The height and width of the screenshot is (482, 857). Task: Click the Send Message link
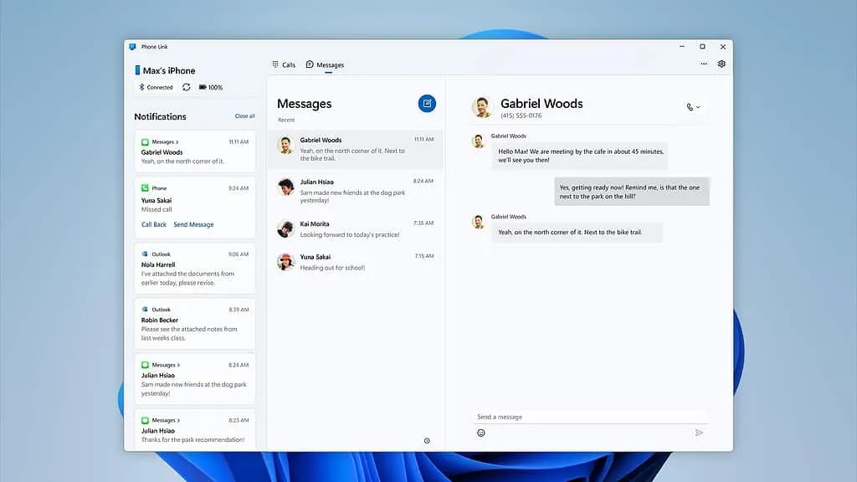tap(194, 224)
